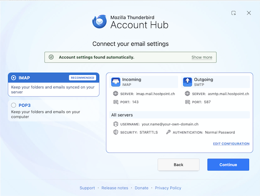The height and width of the screenshot is (196, 260).
Task: Go back to previous step
Action: click(178, 165)
